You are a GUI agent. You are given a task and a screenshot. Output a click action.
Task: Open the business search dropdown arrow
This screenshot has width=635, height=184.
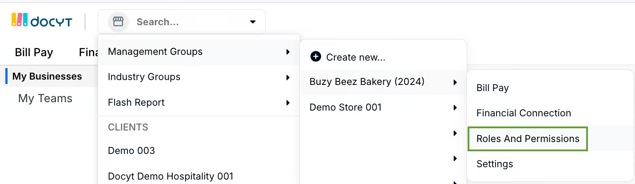click(x=253, y=22)
